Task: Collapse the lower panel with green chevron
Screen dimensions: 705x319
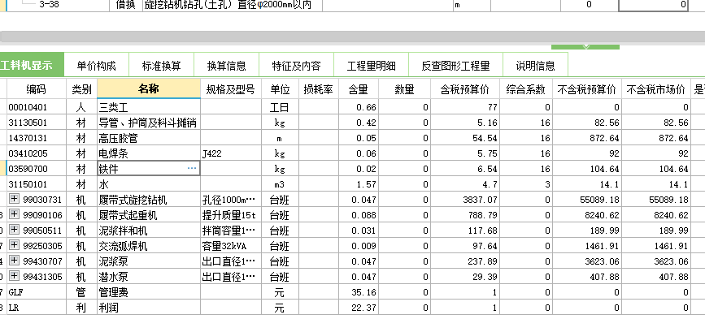Action: 585,46
